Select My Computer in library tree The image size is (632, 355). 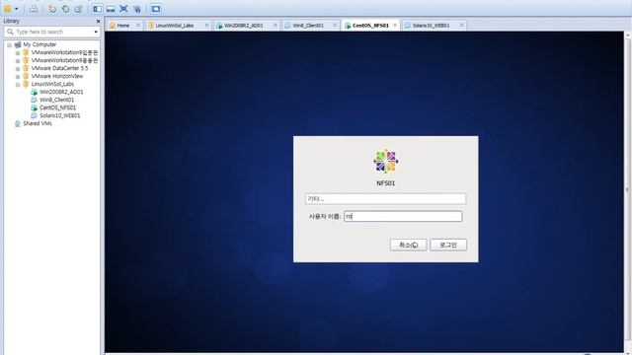39,44
